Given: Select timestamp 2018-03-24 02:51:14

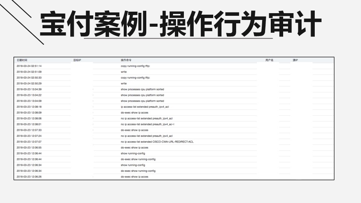Looking at the screenshot, I should (x=29, y=66).
